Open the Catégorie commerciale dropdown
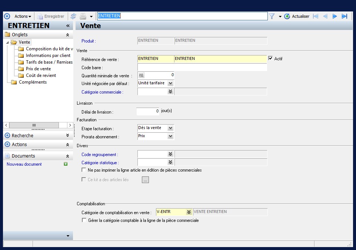 (170, 91)
